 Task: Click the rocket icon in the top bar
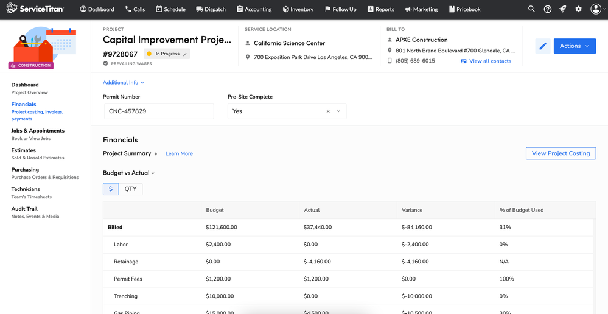[x=562, y=9]
